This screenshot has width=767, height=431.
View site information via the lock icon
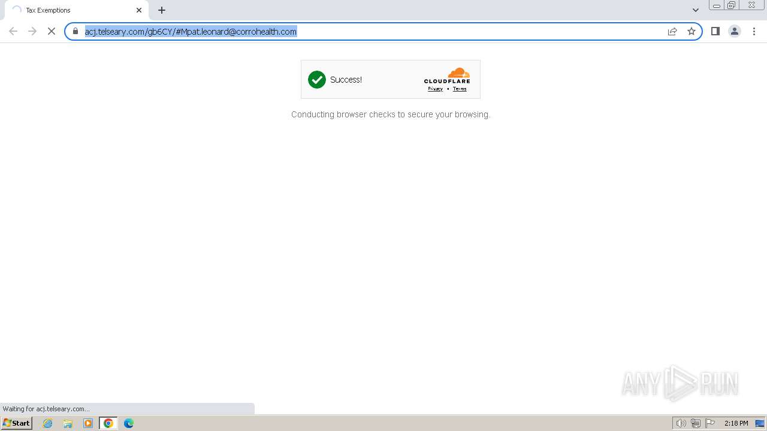pyautogui.click(x=76, y=31)
